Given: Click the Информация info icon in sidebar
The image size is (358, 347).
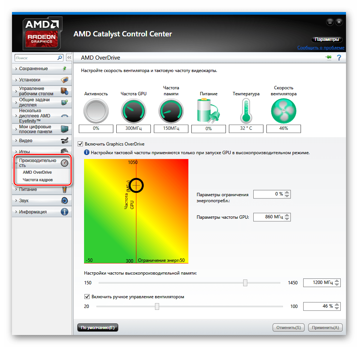Looking at the screenshot, I should click(x=65, y=212).
